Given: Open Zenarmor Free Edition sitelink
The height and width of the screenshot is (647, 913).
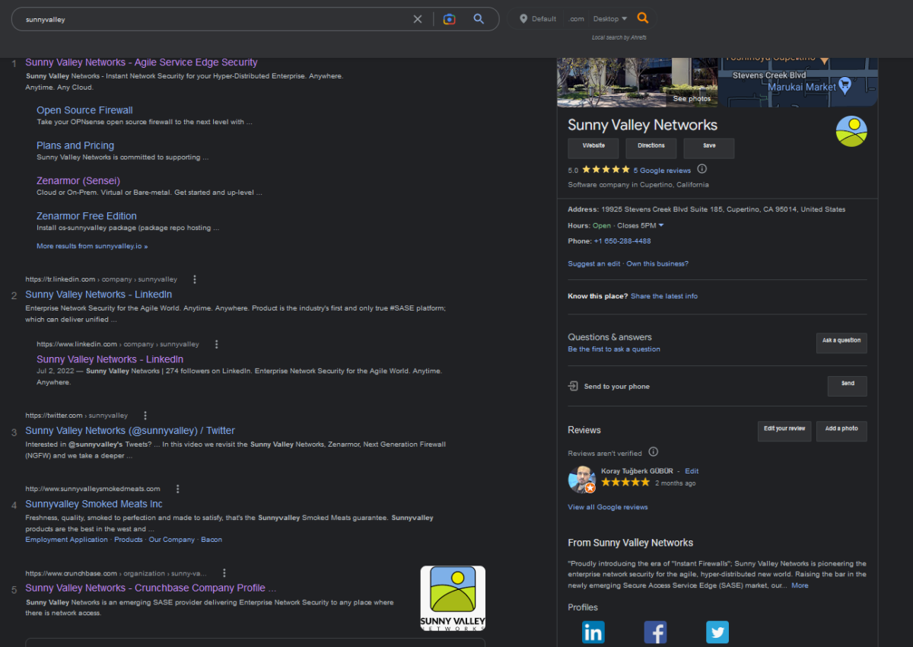Looking at the screenshot, I should coord(87,216).
